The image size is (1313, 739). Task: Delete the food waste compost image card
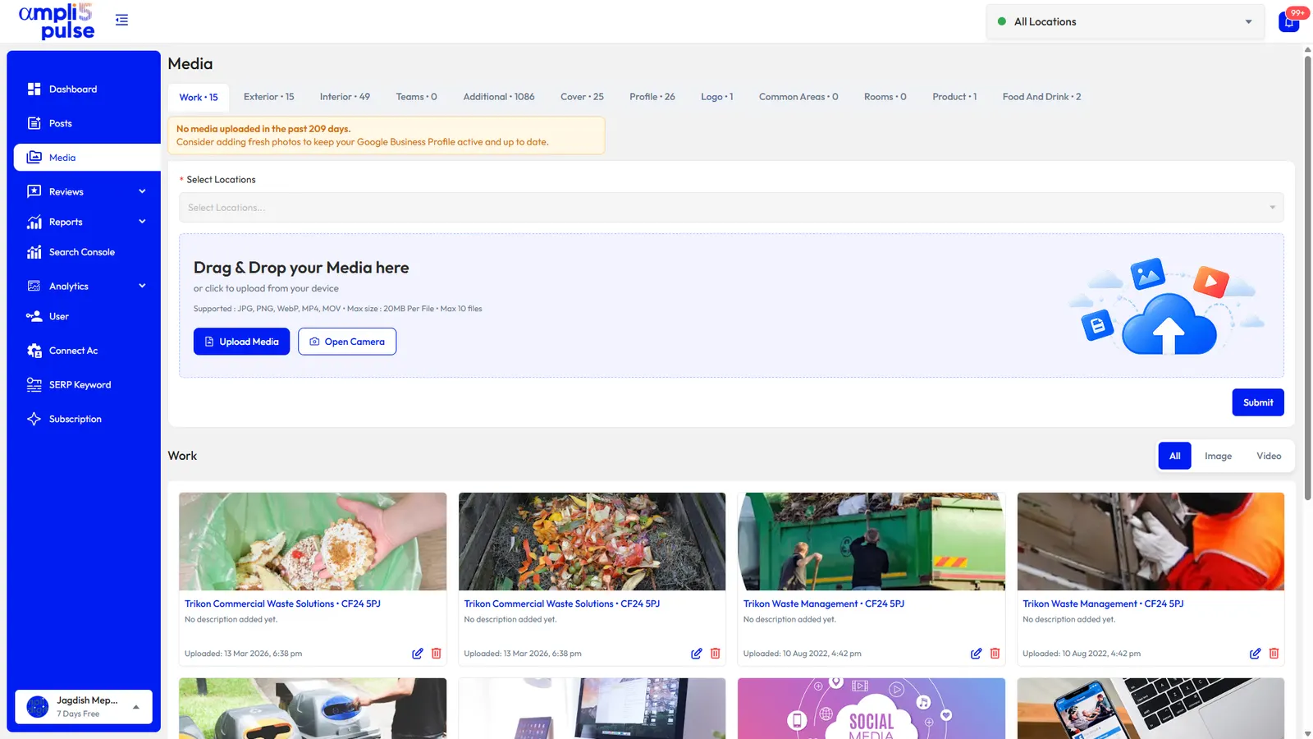[x=716, y=654]
